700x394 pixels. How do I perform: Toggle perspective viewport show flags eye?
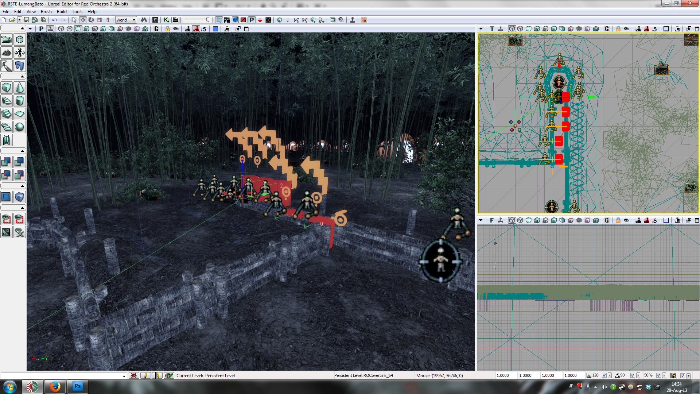point(176,29)
